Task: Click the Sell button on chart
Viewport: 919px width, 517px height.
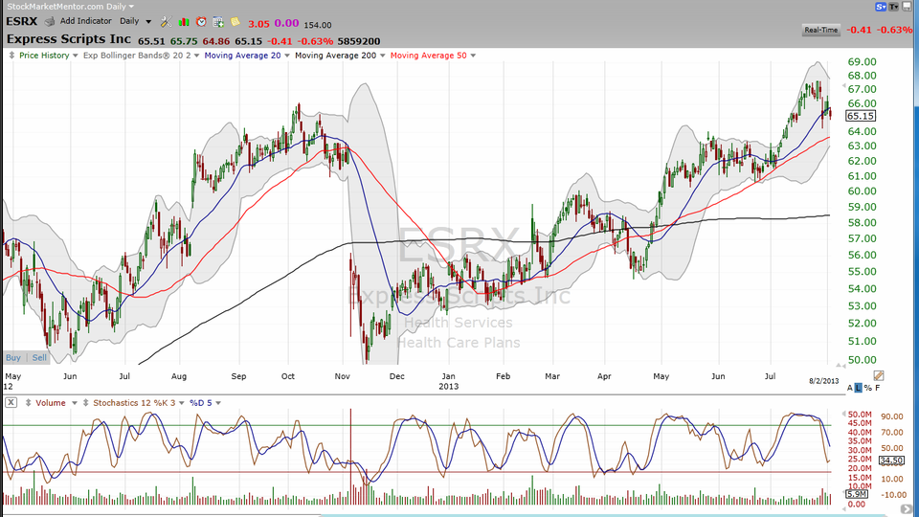Action: point(39,357)
